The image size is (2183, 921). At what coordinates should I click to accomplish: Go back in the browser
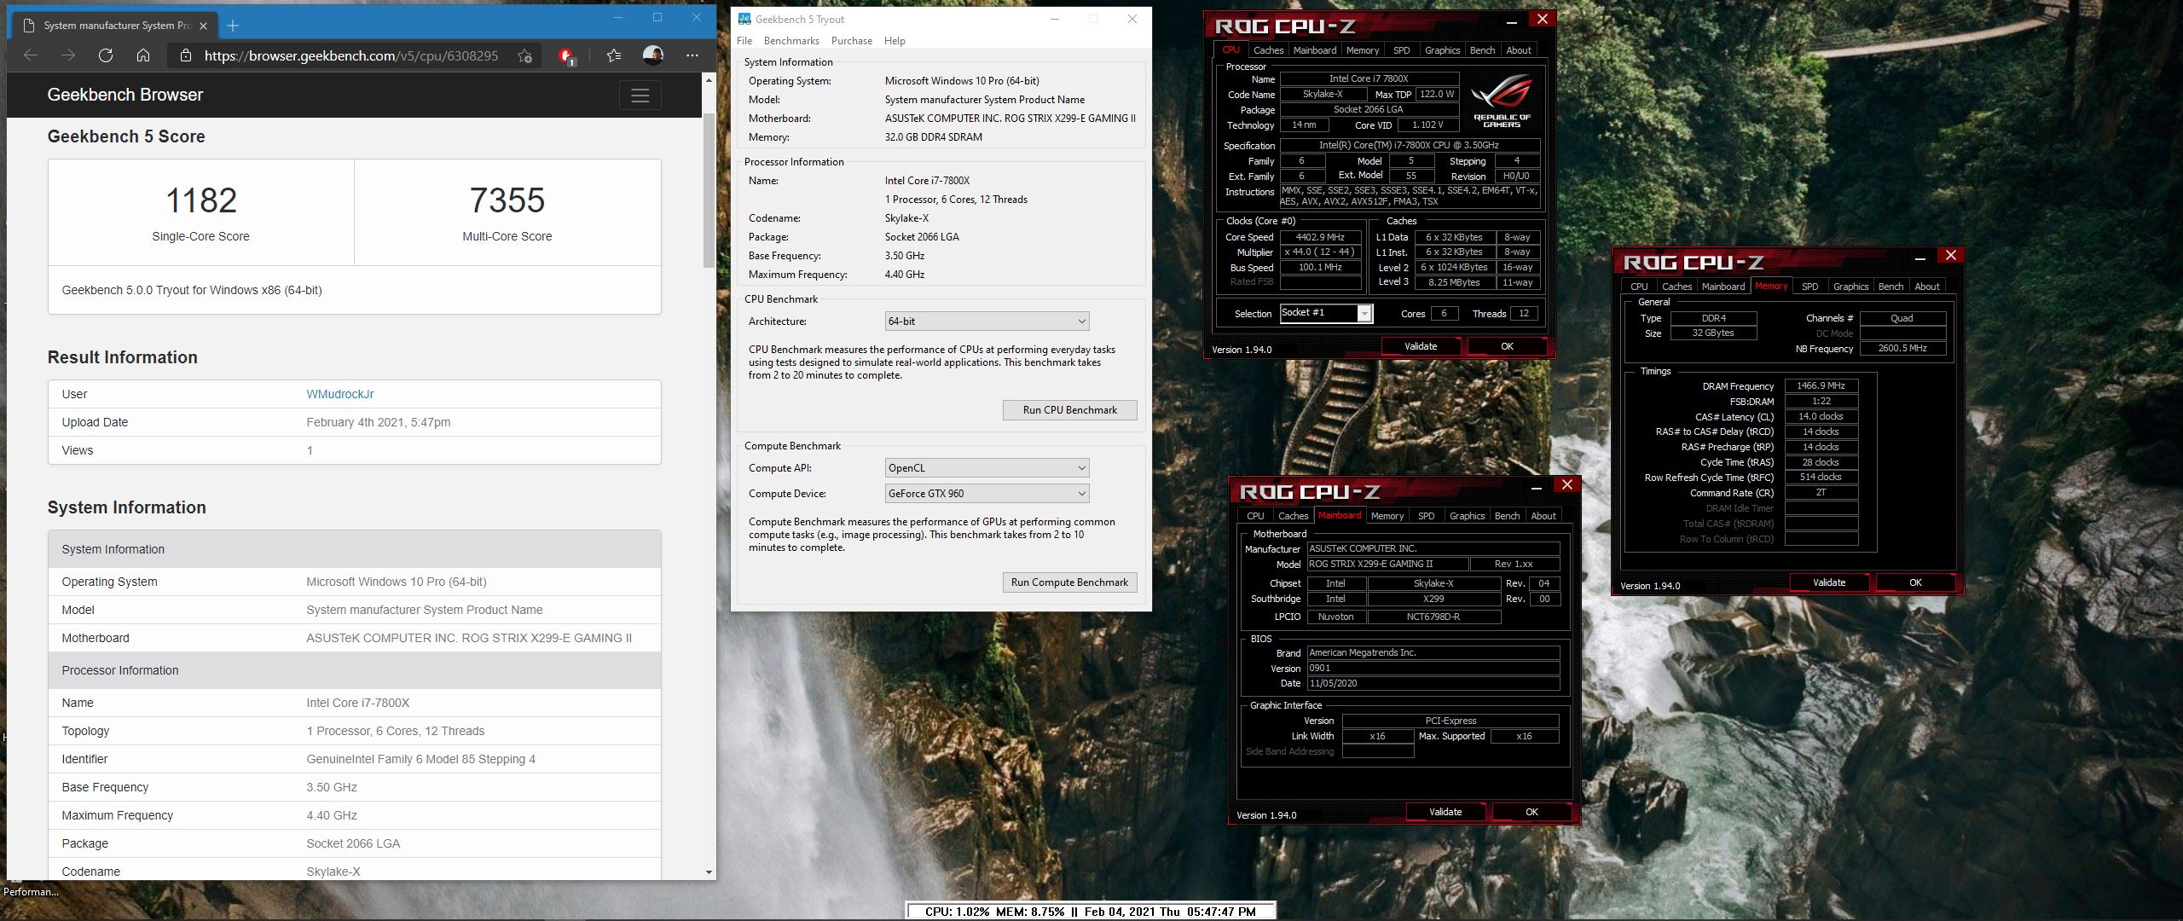pos(31,55)
